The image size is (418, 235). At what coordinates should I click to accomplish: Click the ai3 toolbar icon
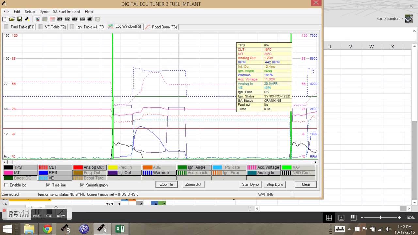75,19
